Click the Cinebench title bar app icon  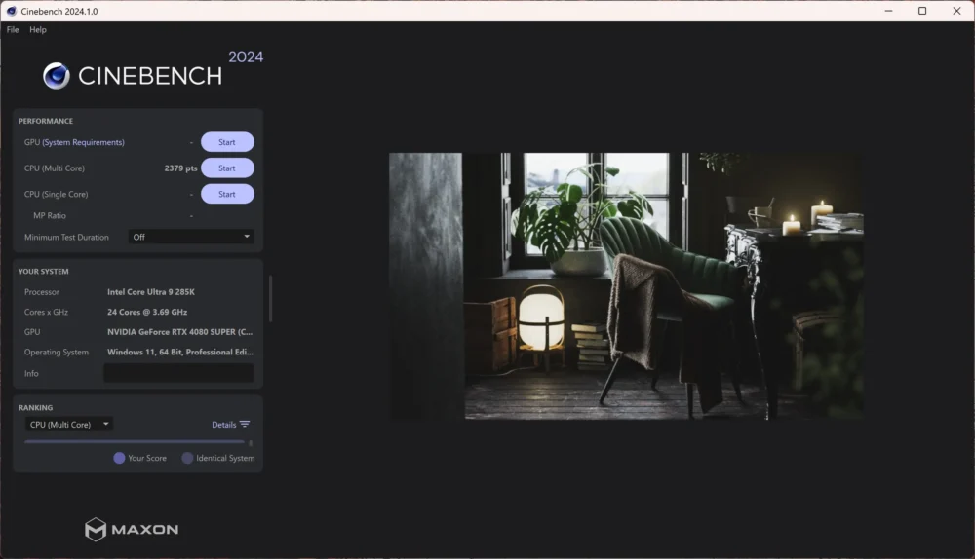pyautogui.click(x=11, y=11)
